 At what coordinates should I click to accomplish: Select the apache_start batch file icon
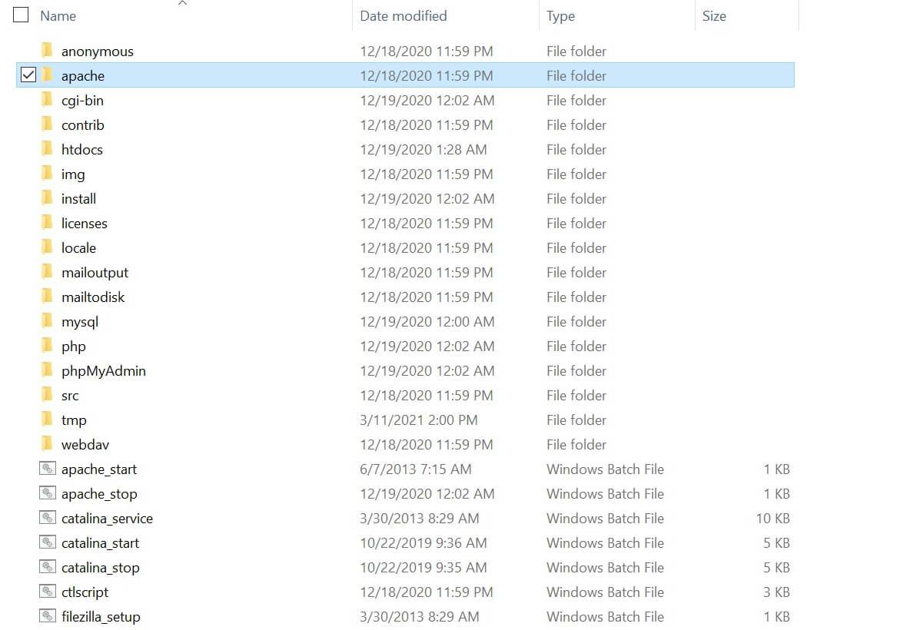click(48, 469)
